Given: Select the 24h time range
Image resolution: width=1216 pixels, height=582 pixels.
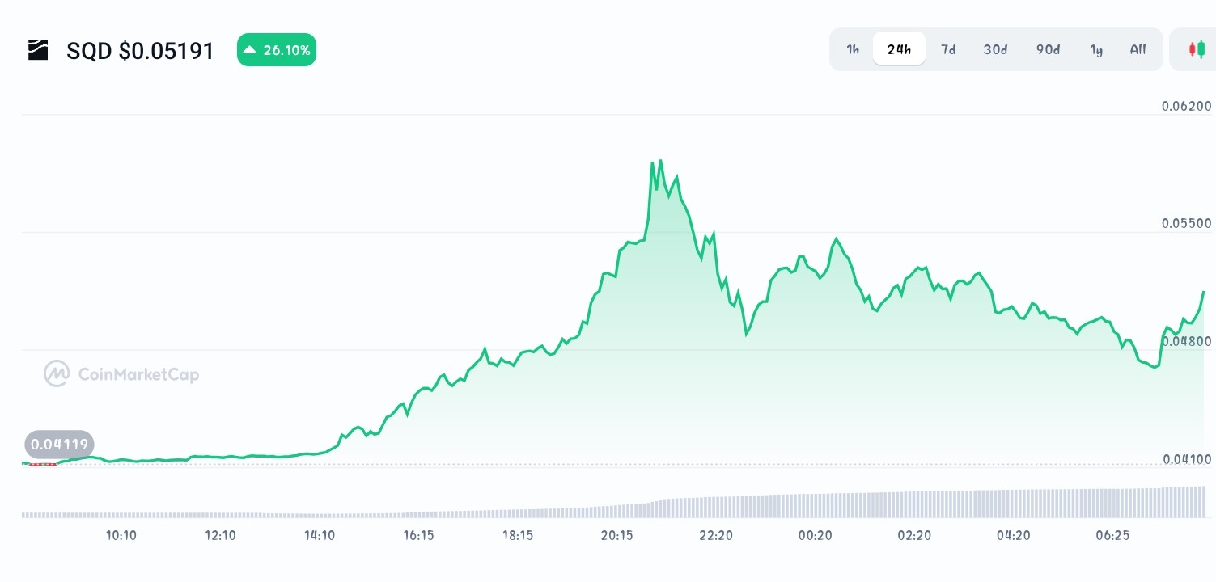Looking at the screenshot, I should [x=899, y=48].
